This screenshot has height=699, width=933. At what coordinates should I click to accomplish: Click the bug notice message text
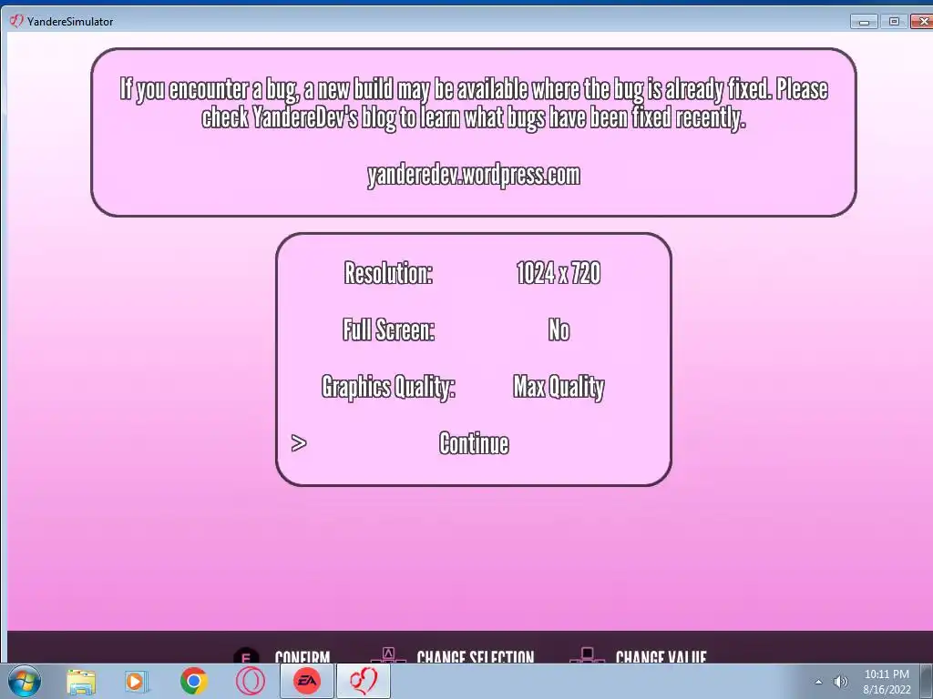[474, 103]
